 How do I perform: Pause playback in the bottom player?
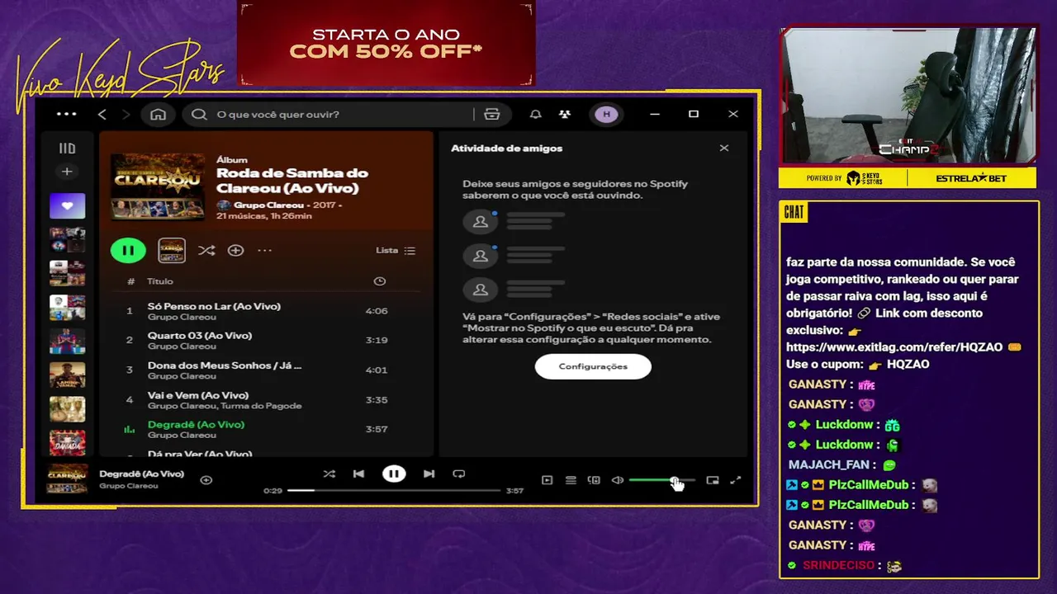click(x=394, y=474)
